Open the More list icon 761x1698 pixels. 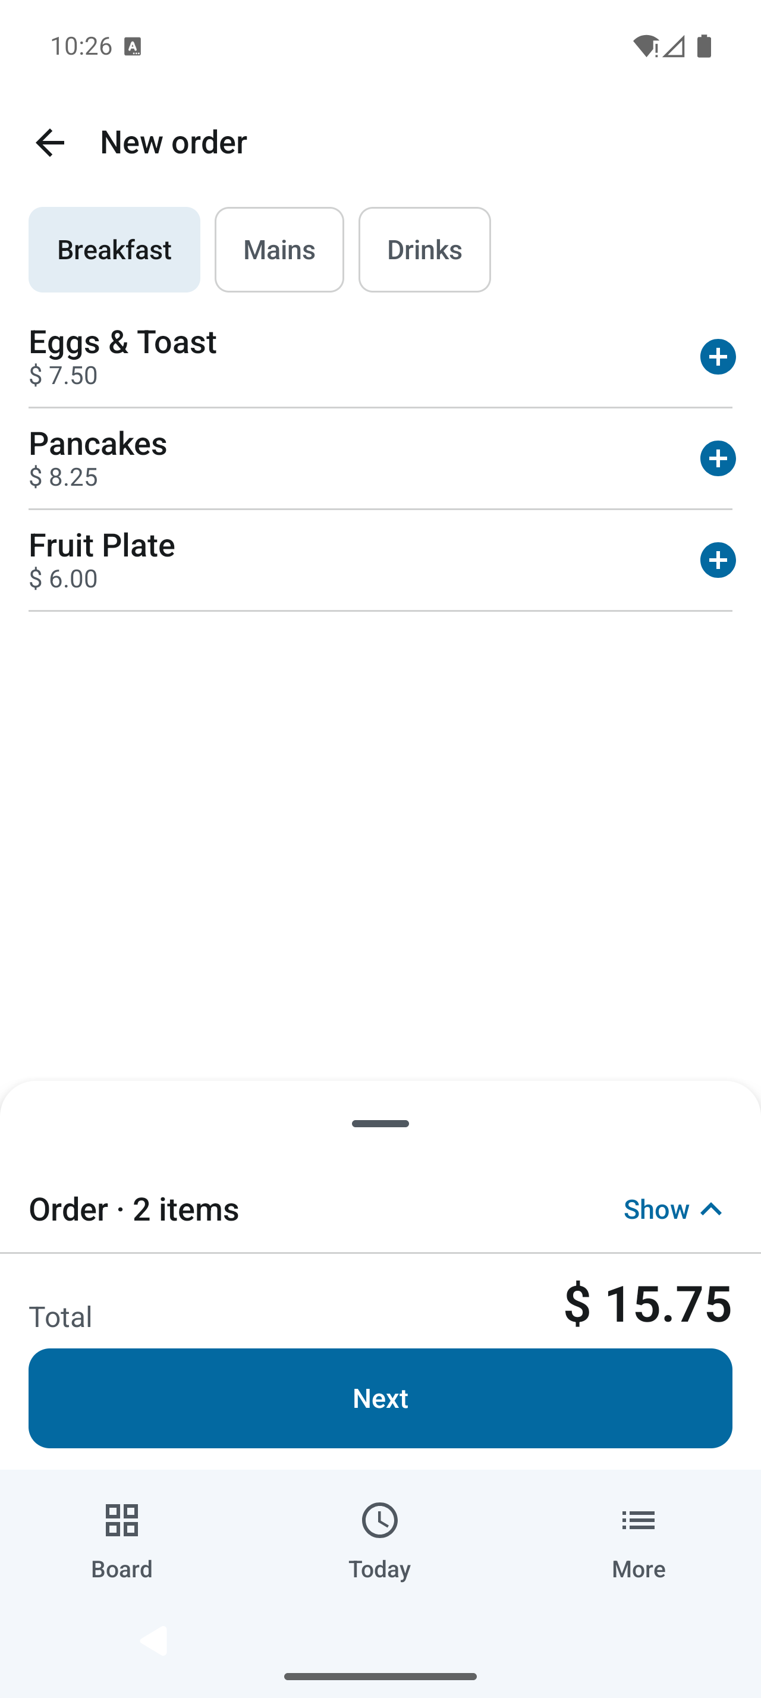pos(639,1520)
